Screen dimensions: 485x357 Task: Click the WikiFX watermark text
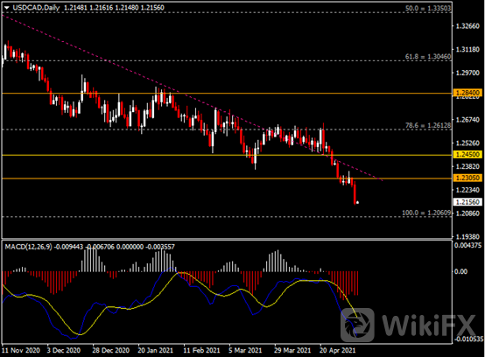429,325
